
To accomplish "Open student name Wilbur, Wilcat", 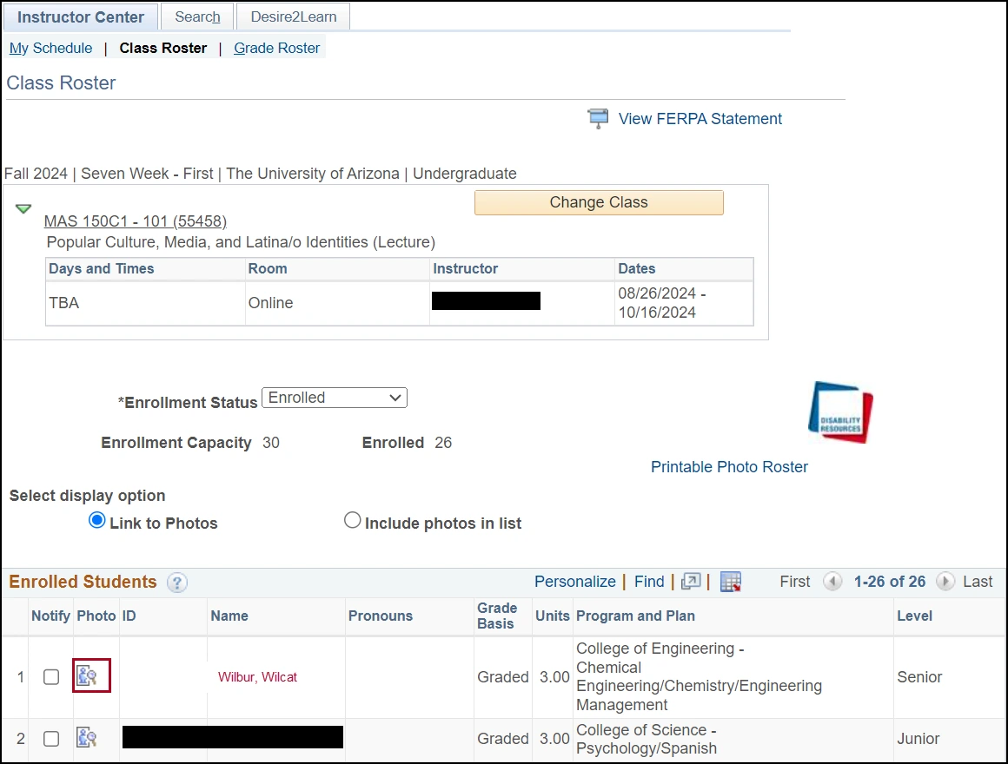I will click(257, 676).
